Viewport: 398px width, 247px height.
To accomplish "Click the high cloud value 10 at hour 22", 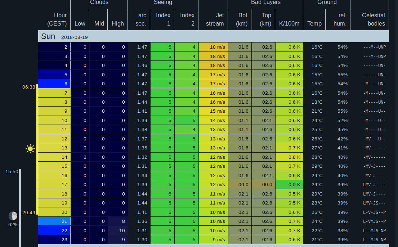I will [x=118, y=230].
